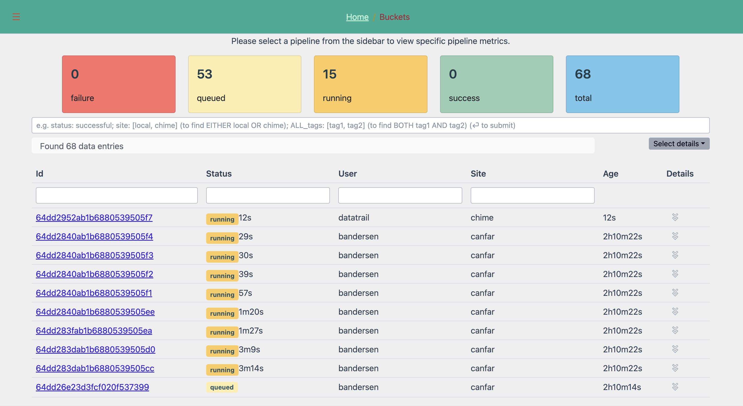
Task: Click the running badge in the datatrail row
Action: pyautogui.click(x=222, y=219)
